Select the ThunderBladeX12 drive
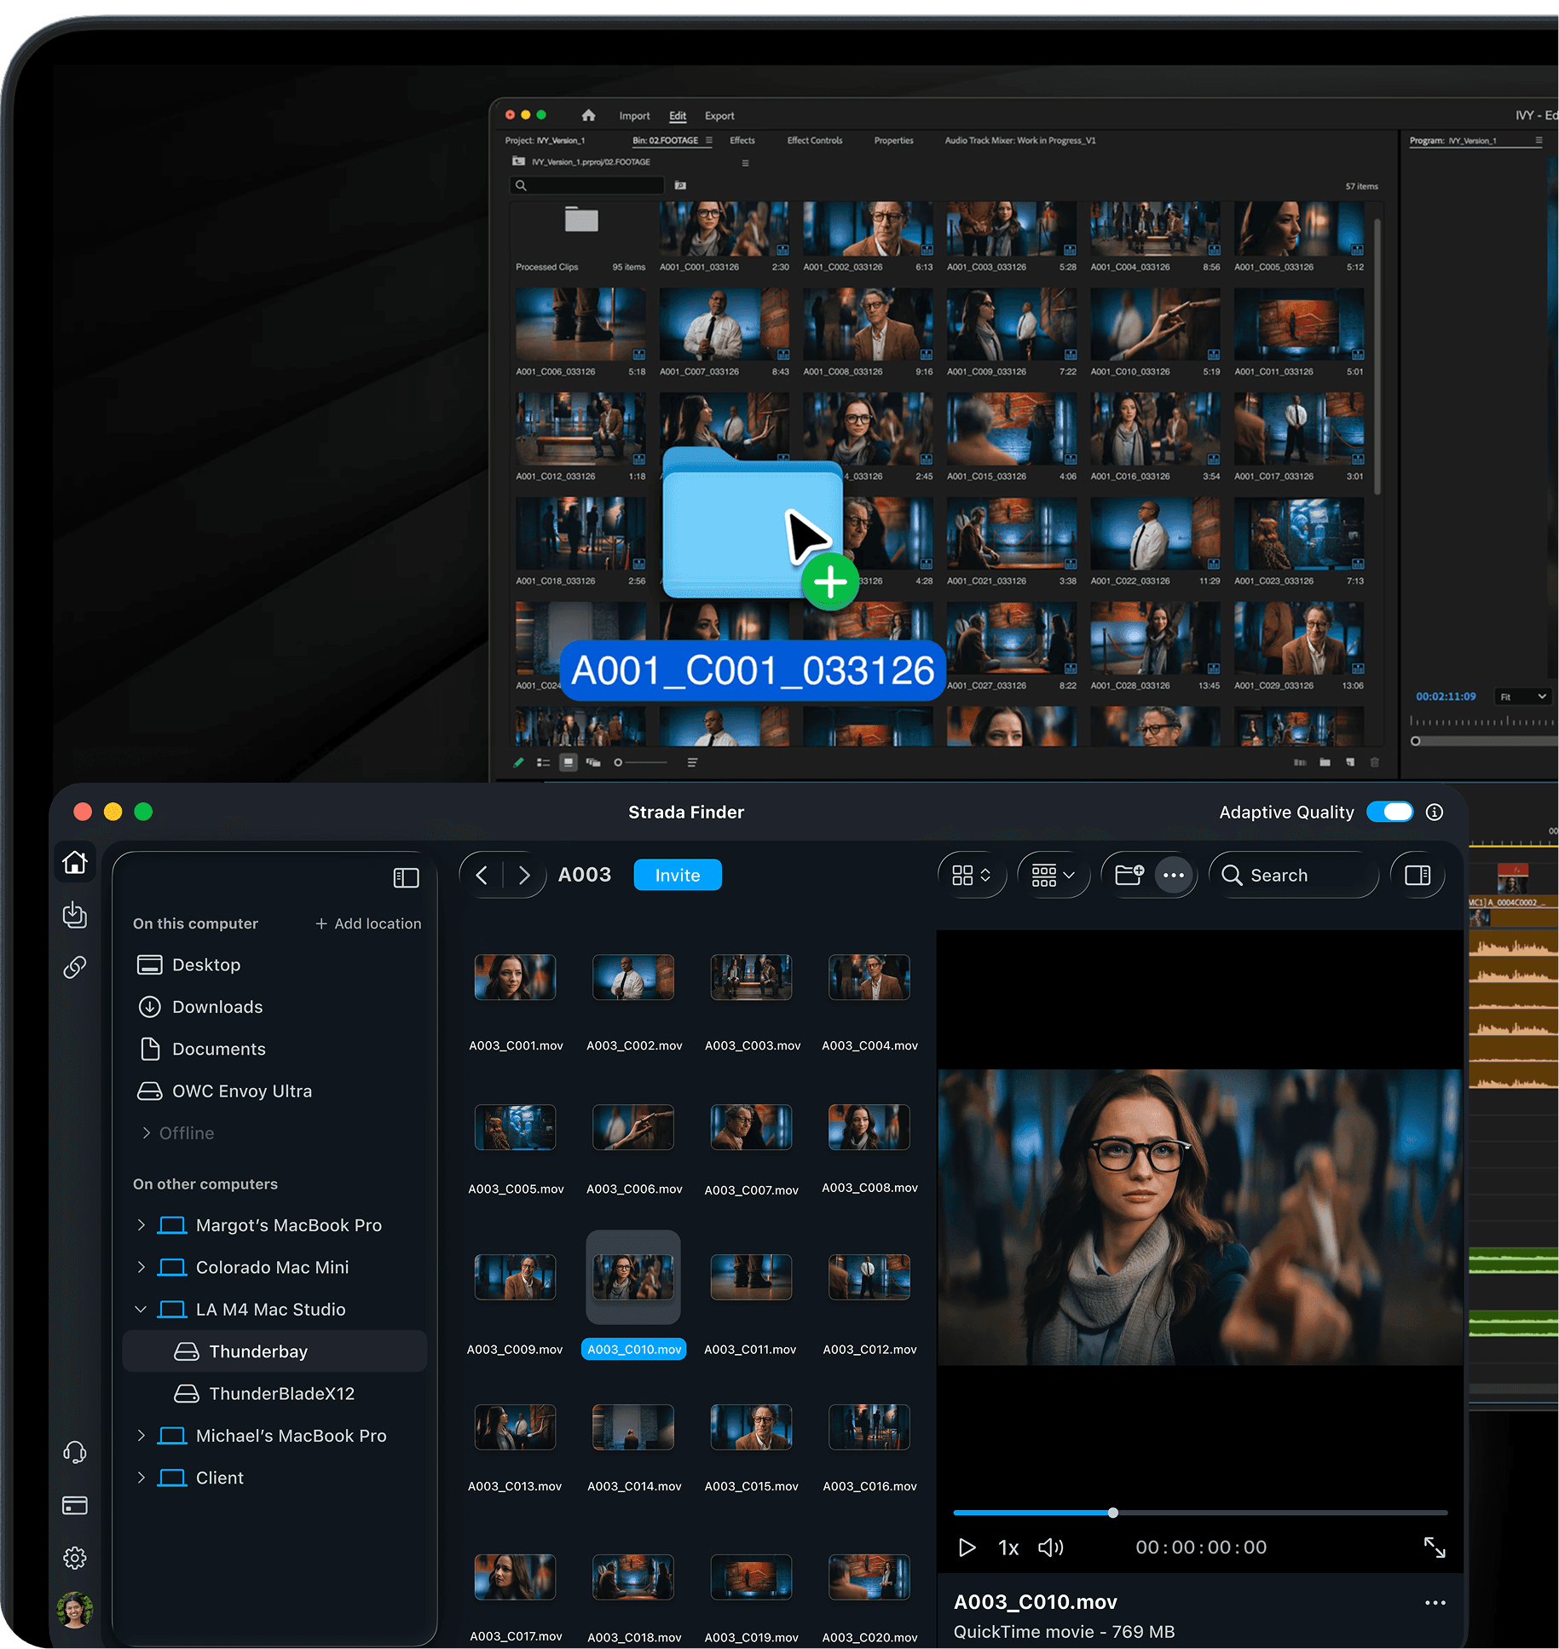This screenshot has width=1559, height=1649. (x=264, y=1394)
